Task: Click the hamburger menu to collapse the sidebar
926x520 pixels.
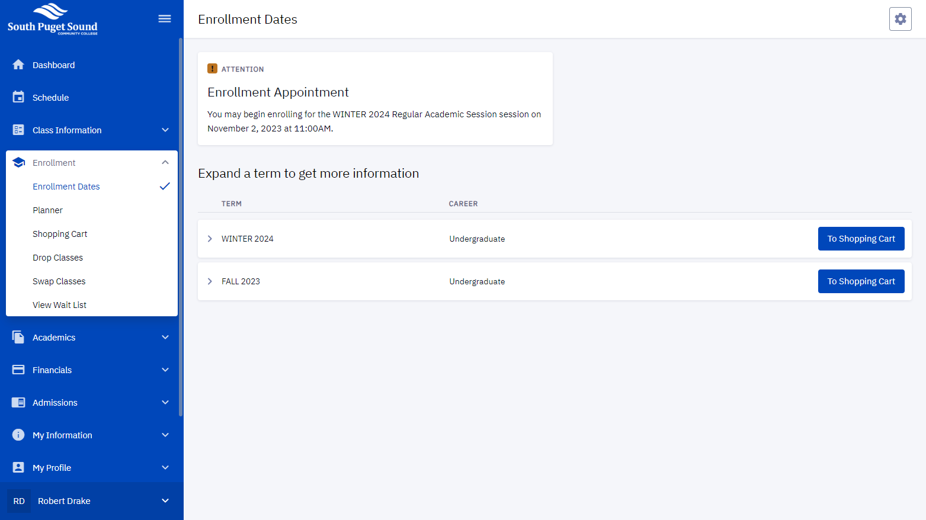Action: point(164,18)
